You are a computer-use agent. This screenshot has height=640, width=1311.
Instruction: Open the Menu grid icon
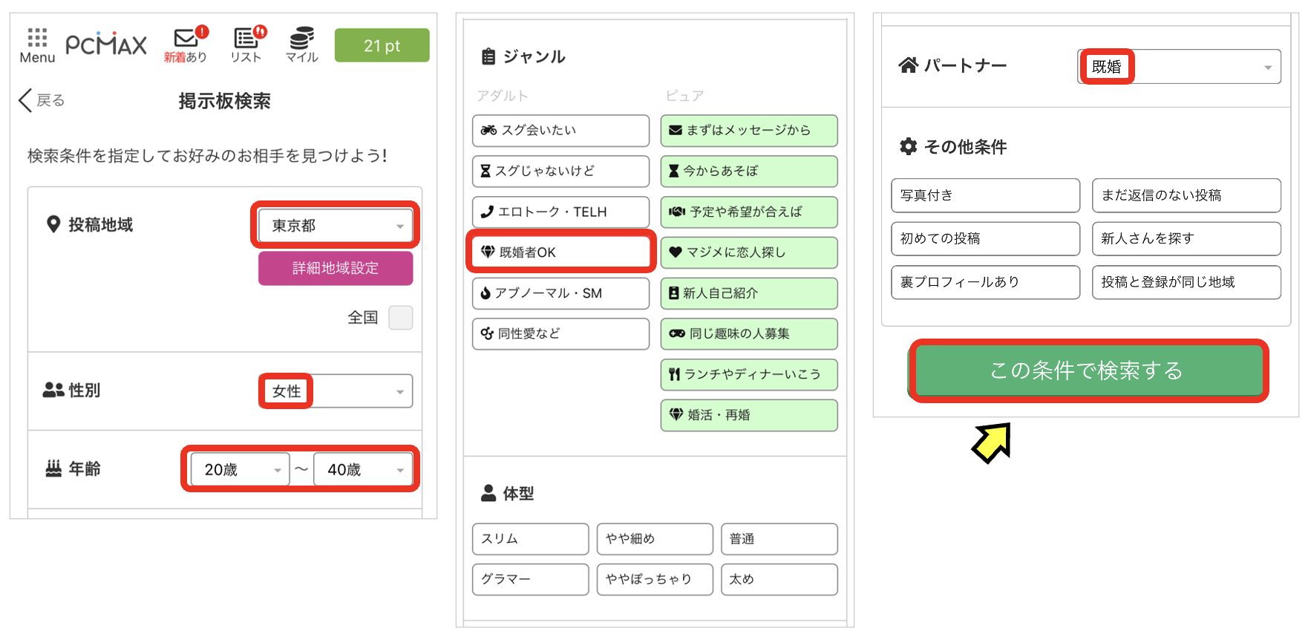point(37,45)
